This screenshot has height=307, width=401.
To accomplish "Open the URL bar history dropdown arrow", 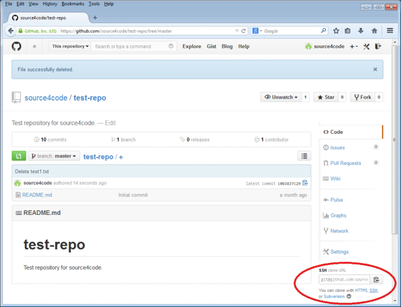I will point(237,31).
